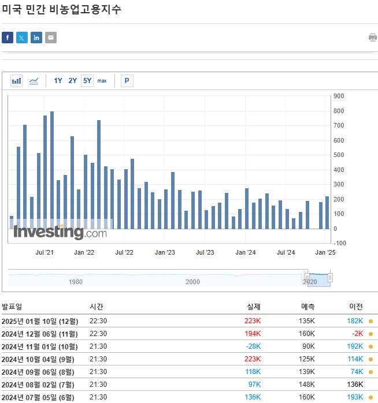This screenshot has width=378, height=403.
Task: Select the 2Y chart range
Action: coord(73,81)
